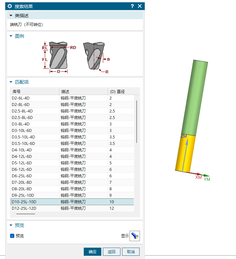Toggle the 预览 checkbox
Viewport: 236px width, 259px height.
click(x=12, y=236)
